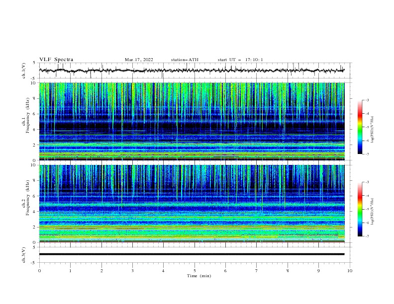Image resolution: width=394 pixels, height=304 pixels.
Task: Select the date text "Mar.17, 2022"
Action: coord(139,60)
